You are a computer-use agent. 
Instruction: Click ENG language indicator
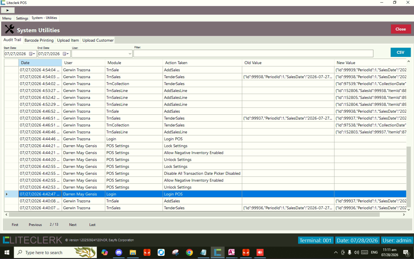pos(374,252)
